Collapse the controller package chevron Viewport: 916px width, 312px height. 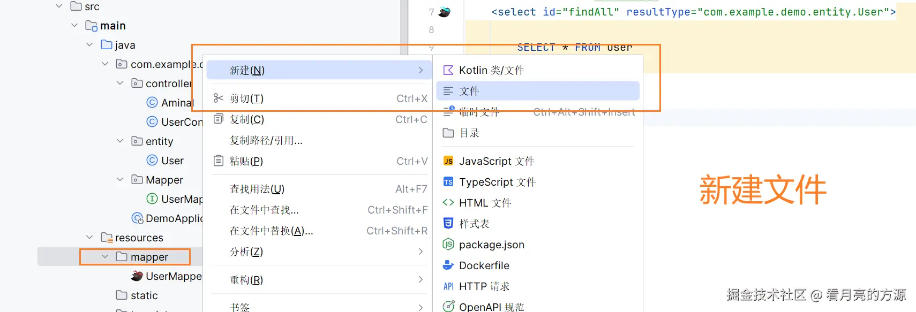point(120,83)
